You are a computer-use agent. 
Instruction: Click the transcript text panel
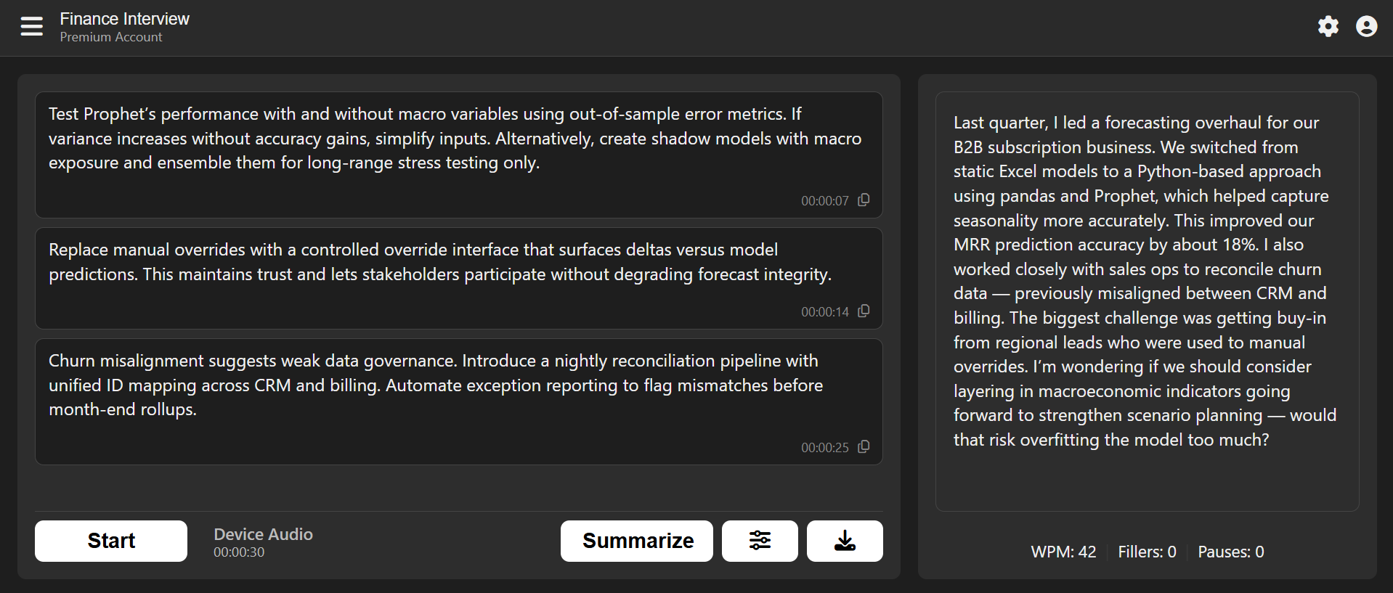pyautogui.click(x=1146, y=282)
